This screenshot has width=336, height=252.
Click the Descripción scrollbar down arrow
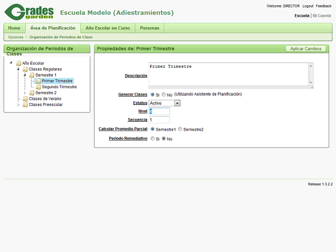point(311,83)
